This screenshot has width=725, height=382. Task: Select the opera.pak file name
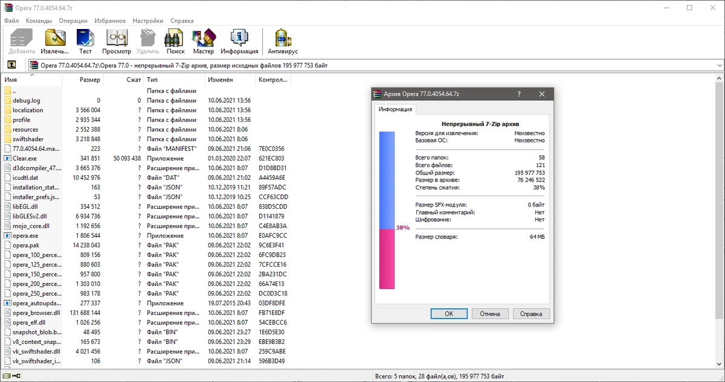click(x=26, y=245)
